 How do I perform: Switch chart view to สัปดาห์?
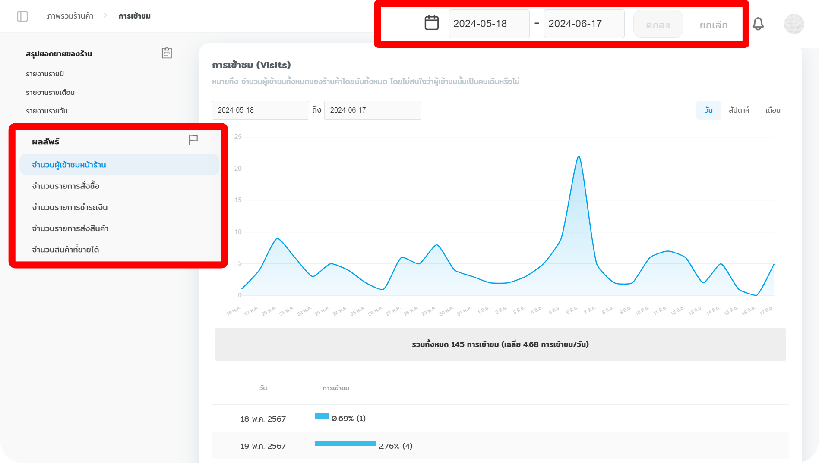pyautogui.click(x=739, y=110)
